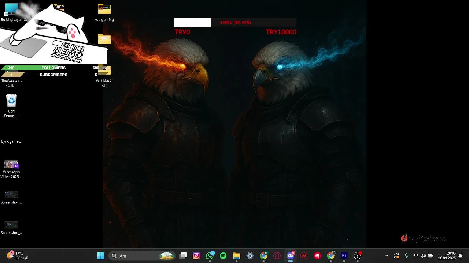Image resolution: width=469 pixels, height=263 pixels.
Task: Launch Instagram from the taskbar
Action: coord(196,256)
